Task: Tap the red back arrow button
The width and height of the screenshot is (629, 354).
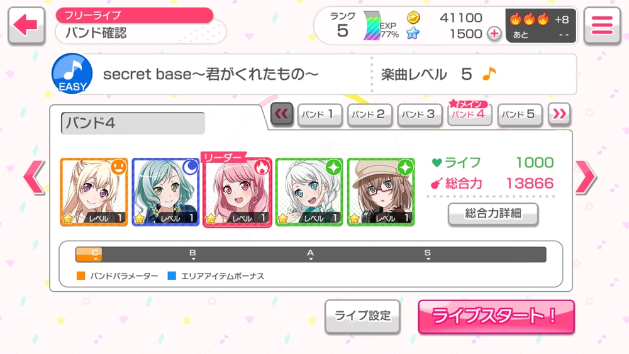Action: pos(26,26)
